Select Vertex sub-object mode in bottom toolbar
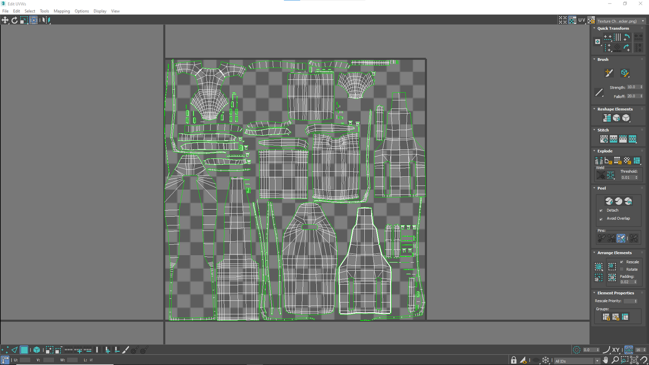649x365 pixels. (5, 350)
